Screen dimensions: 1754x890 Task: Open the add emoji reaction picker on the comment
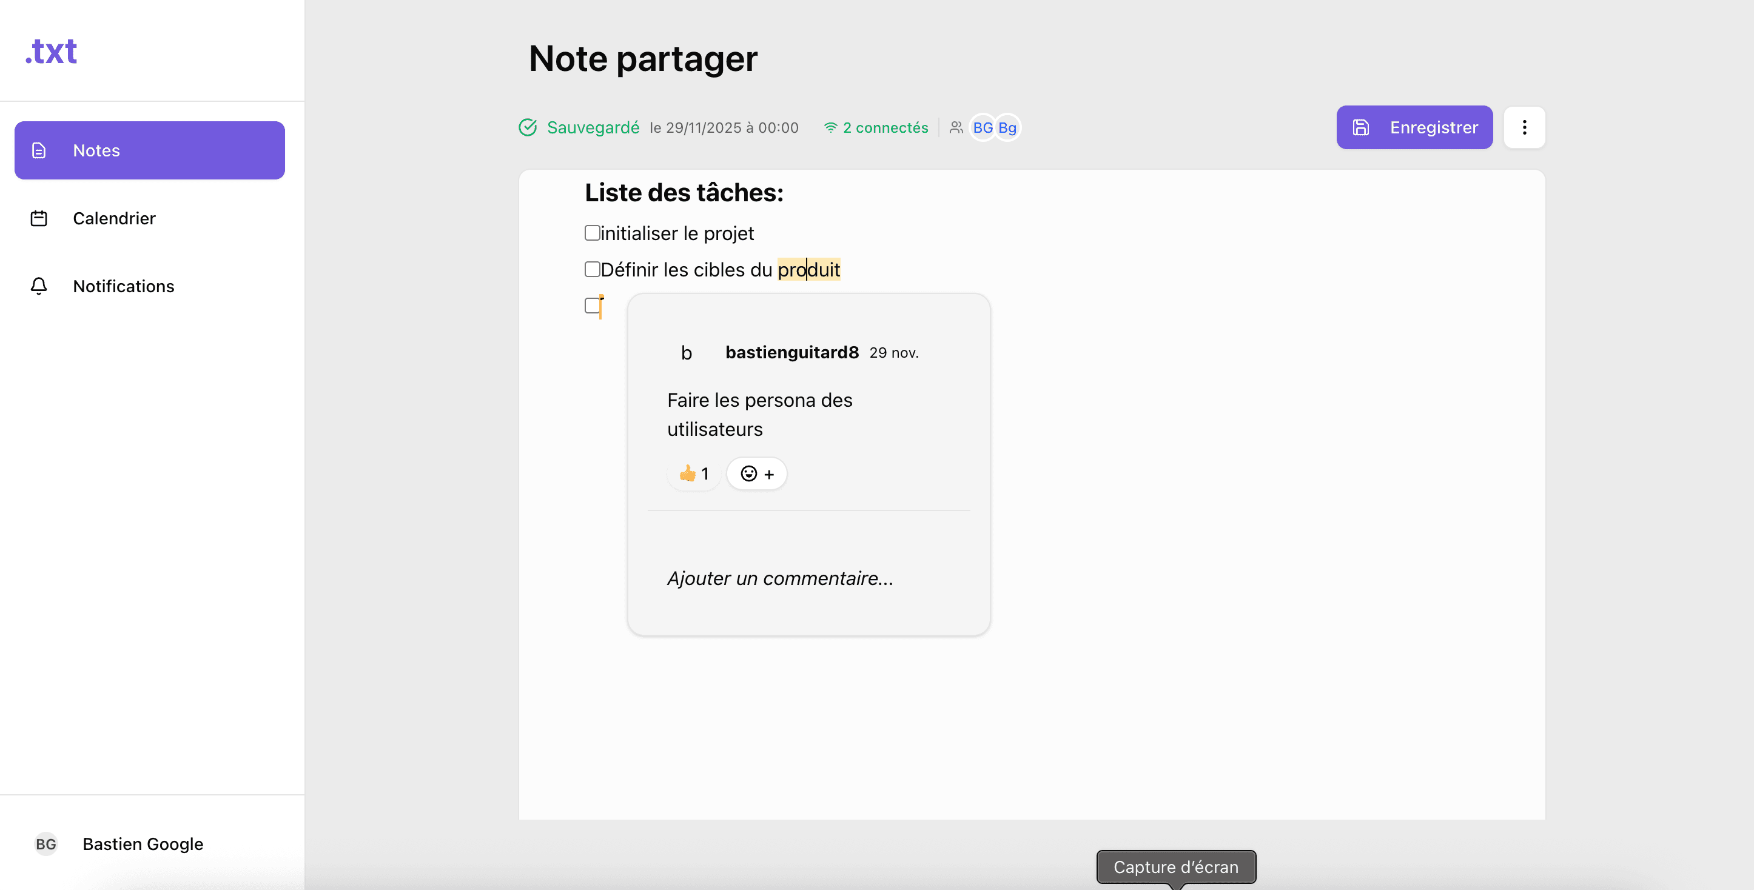click(x=756, y=473)
